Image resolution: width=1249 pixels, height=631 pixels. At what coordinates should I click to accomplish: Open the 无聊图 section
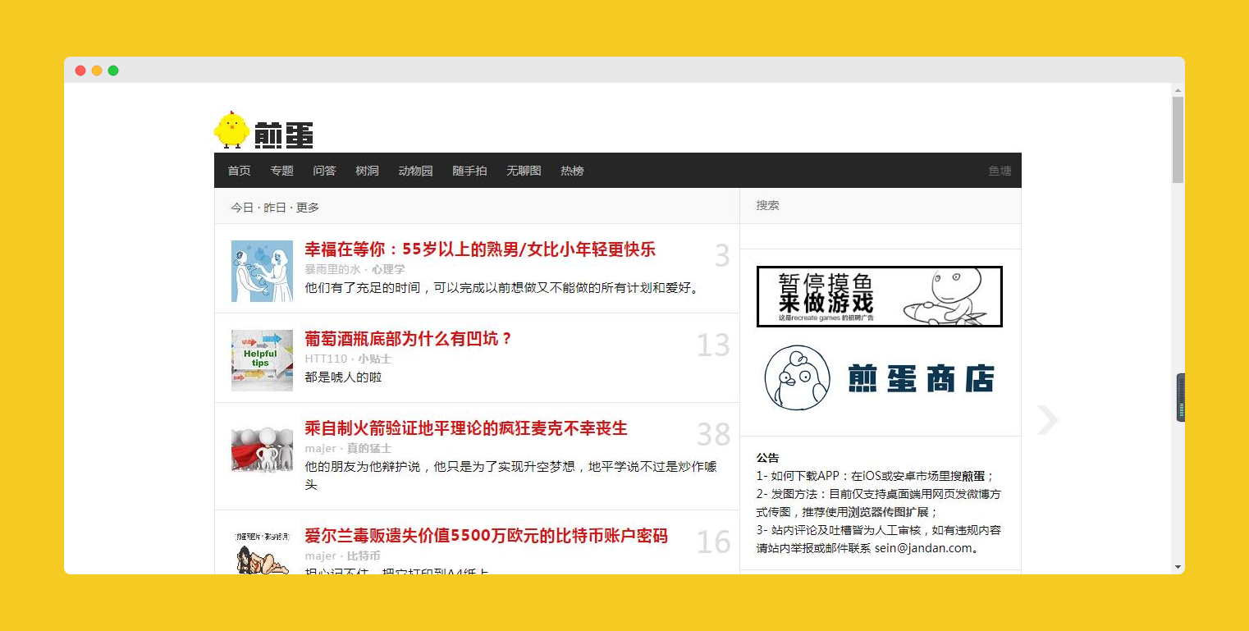click(524, 171)
